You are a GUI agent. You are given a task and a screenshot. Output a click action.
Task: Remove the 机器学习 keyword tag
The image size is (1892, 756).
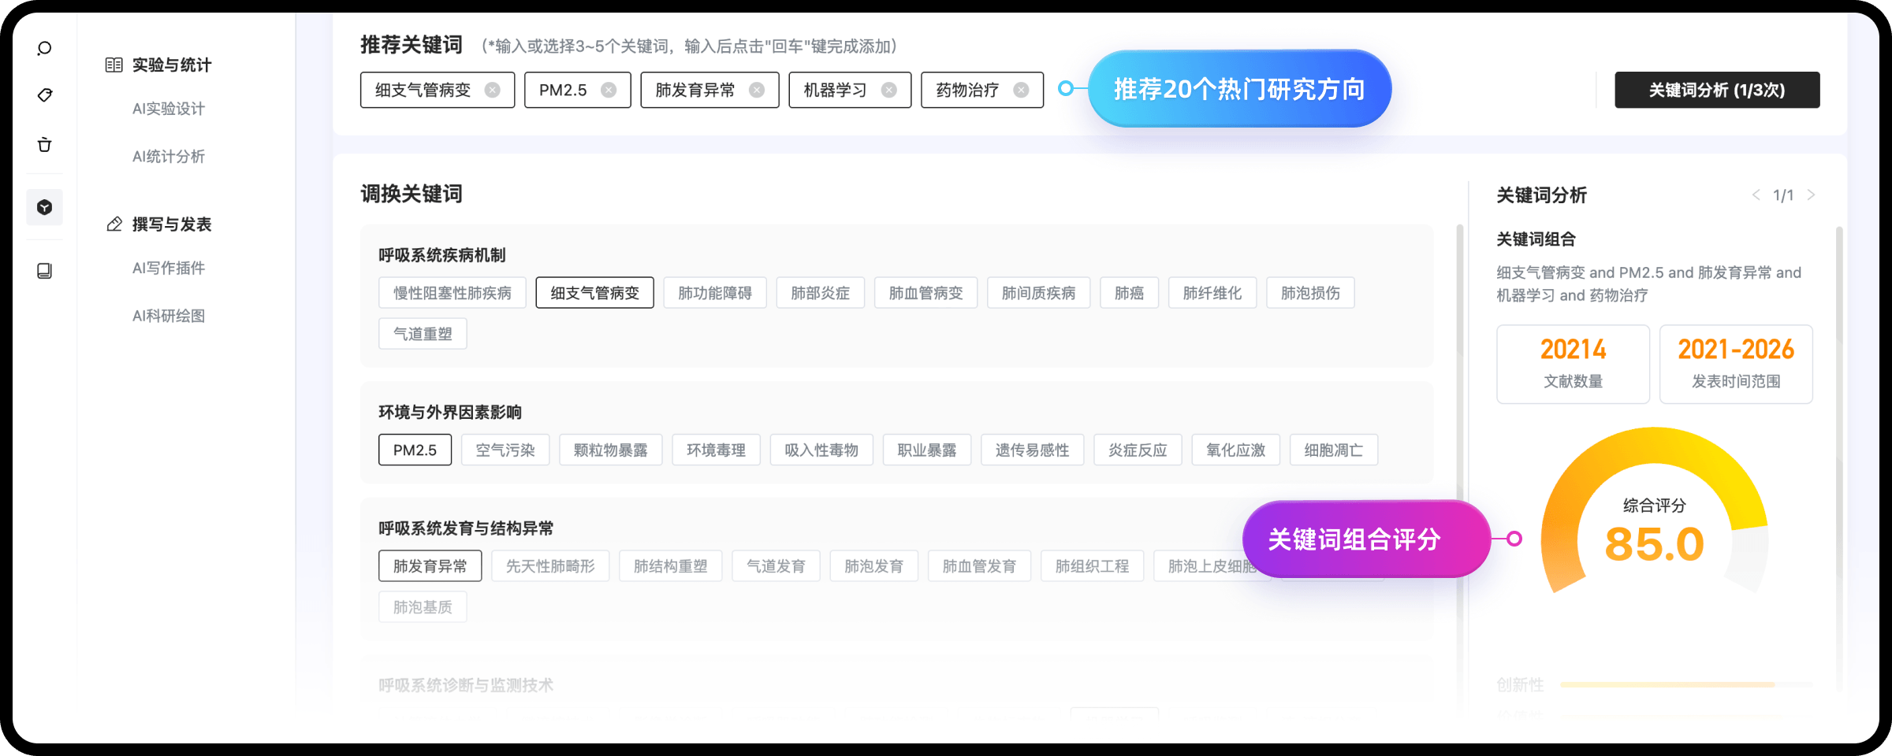(x=889, y=90)
